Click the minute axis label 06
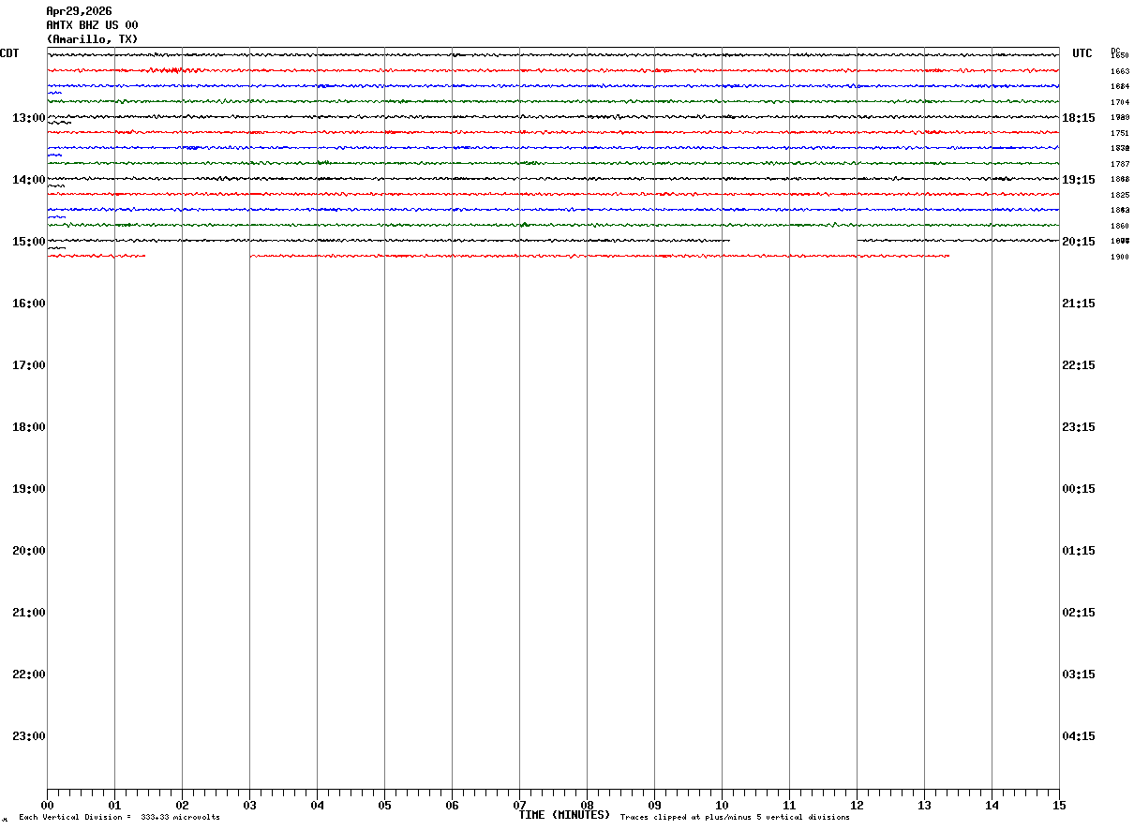Image resolution: width=1134 pixels, height=830 pixels. click(x=452, y=806)
